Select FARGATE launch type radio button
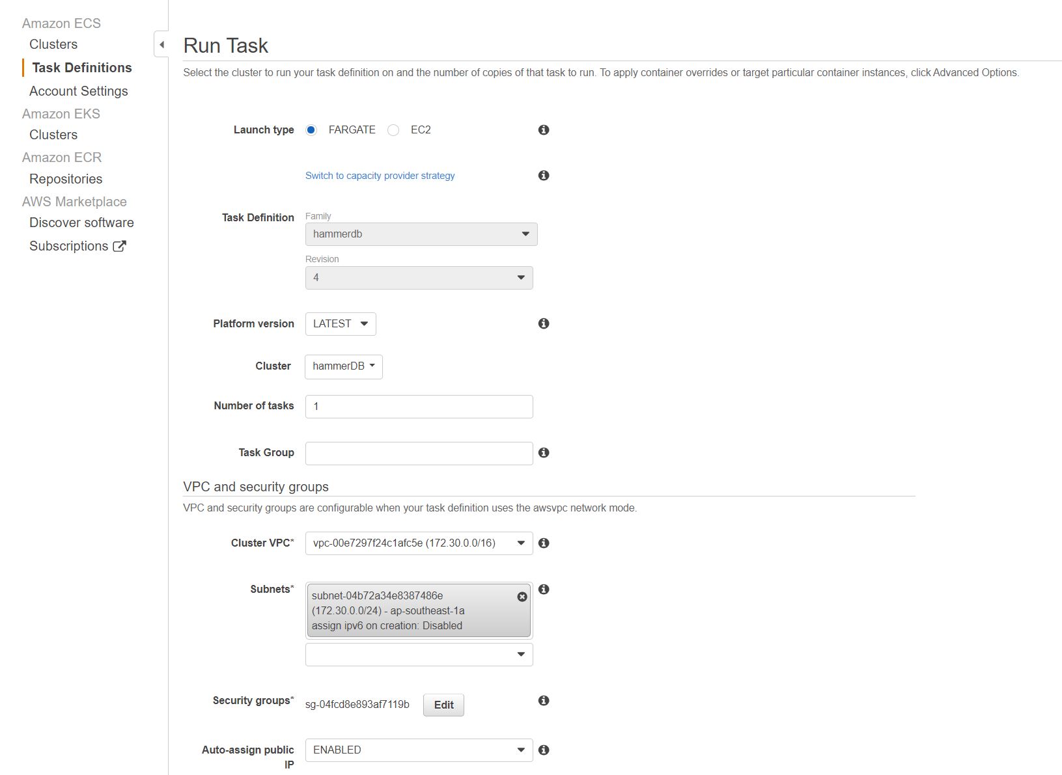1062x775 pixels. click(311, 130)
